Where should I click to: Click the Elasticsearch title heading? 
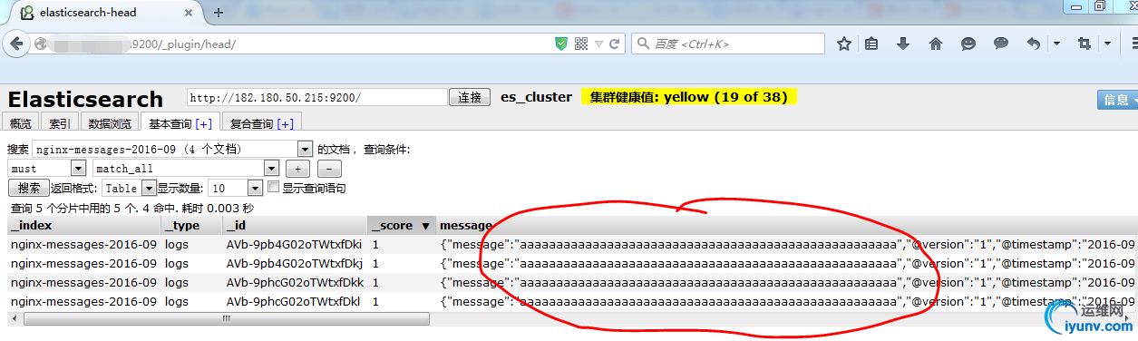pos(85,99)
